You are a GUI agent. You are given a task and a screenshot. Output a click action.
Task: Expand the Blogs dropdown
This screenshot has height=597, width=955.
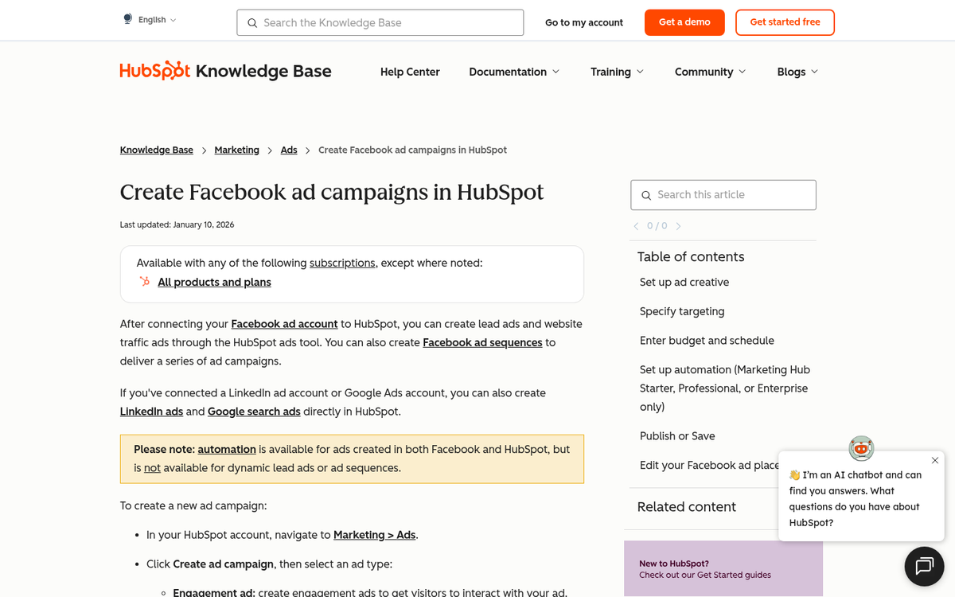point(797,72)
